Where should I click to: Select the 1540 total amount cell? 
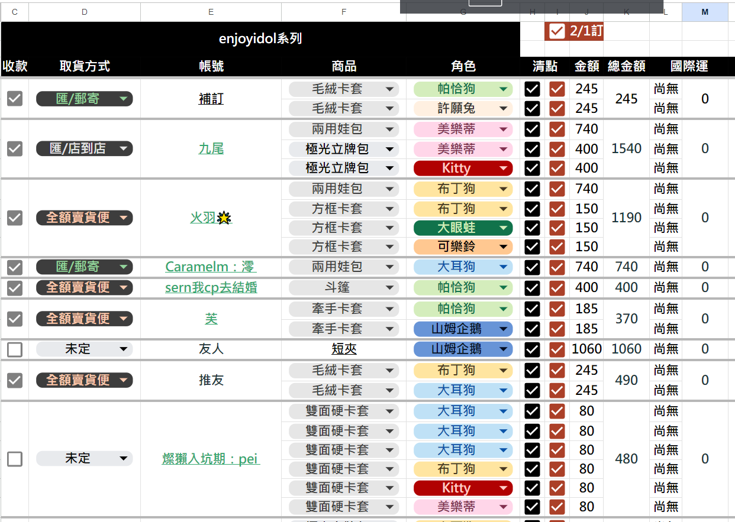[x=627, y=149]
